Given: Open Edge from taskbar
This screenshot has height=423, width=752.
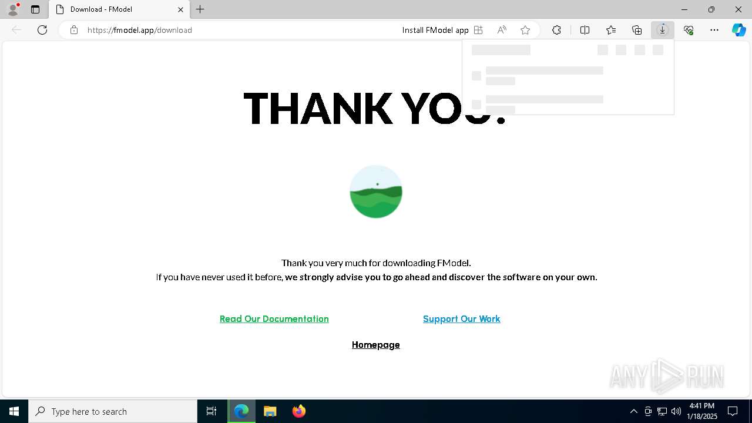Looking at the screenshot, I should pos(241,411).
